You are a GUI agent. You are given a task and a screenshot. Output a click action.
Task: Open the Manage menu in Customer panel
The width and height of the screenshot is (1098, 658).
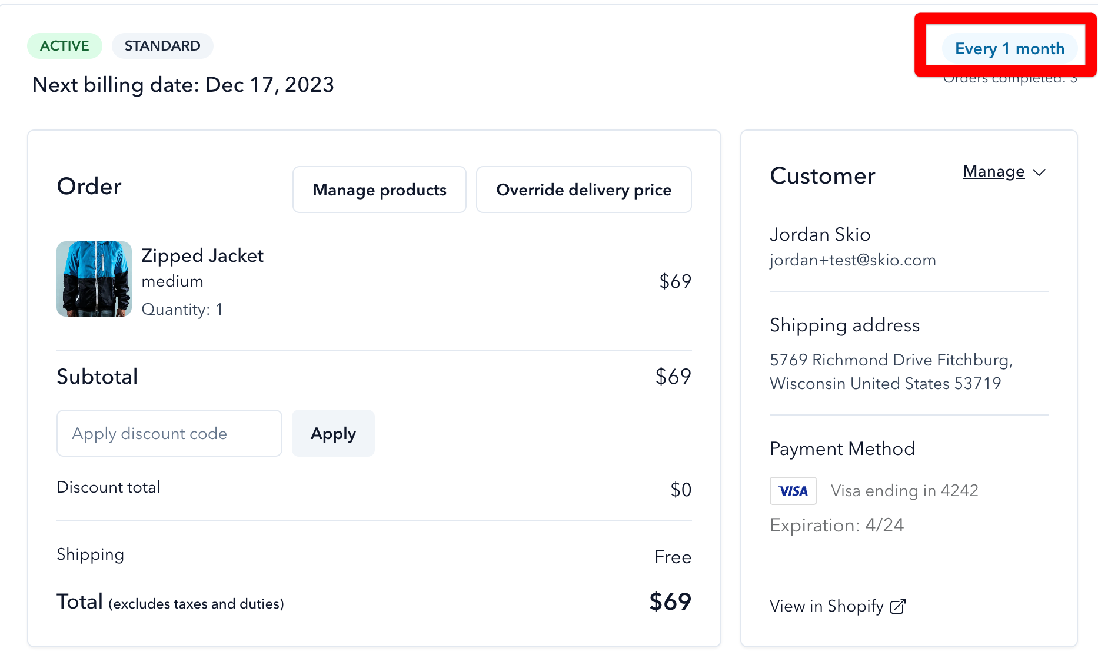point(1004,172)
